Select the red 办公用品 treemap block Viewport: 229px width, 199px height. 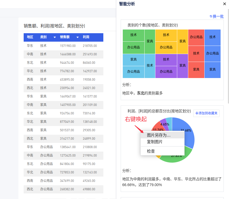(x=196, y=37)
